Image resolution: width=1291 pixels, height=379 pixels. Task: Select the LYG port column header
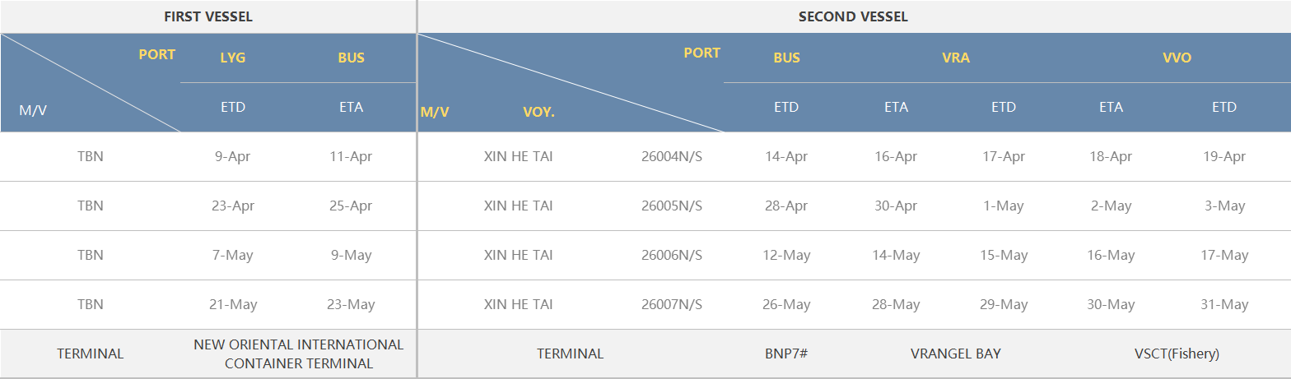[x=233, y=58]
